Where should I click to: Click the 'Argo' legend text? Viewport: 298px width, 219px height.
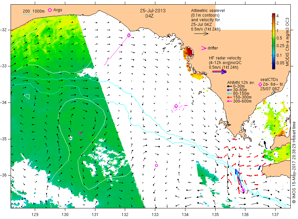coord(58,10)
